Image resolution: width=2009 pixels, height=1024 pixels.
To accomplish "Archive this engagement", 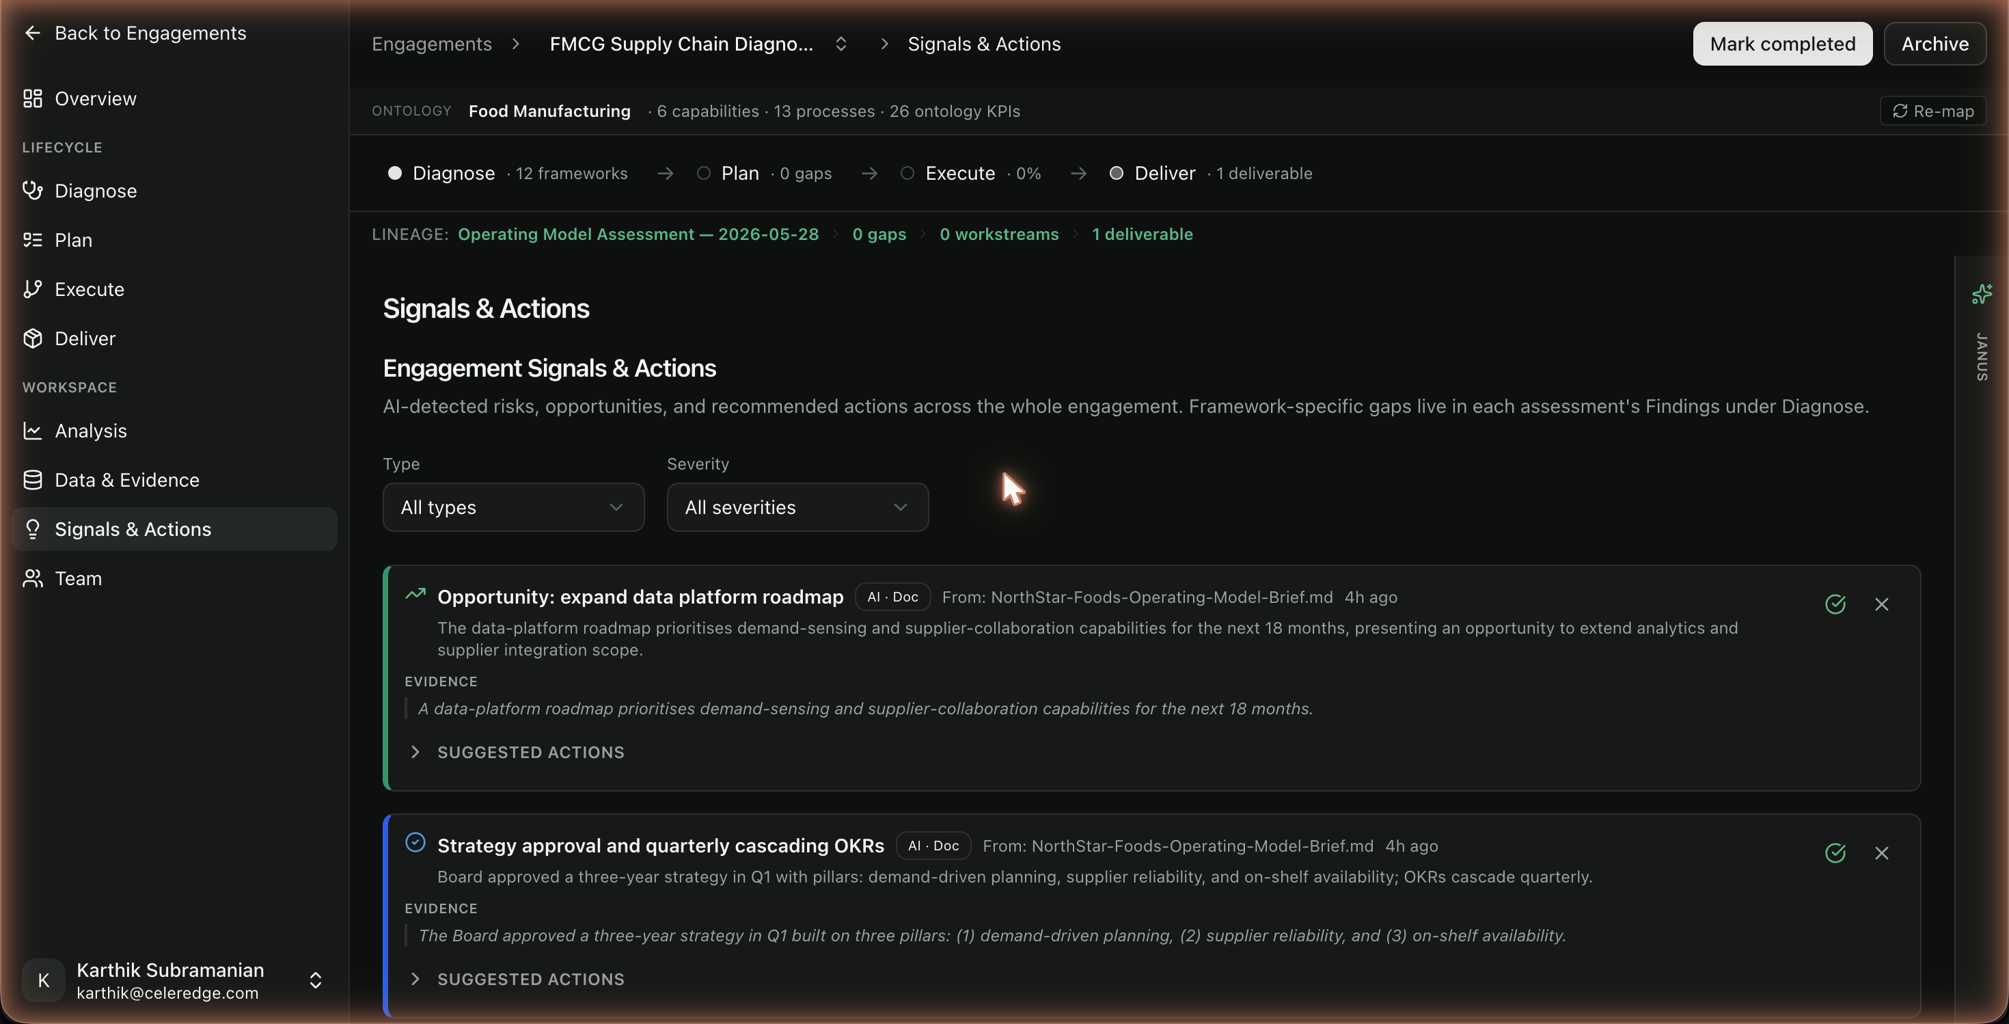I will tap(1935, 44).
